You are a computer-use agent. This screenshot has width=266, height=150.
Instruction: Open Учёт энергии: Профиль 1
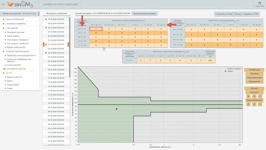(x=17, y=40)
